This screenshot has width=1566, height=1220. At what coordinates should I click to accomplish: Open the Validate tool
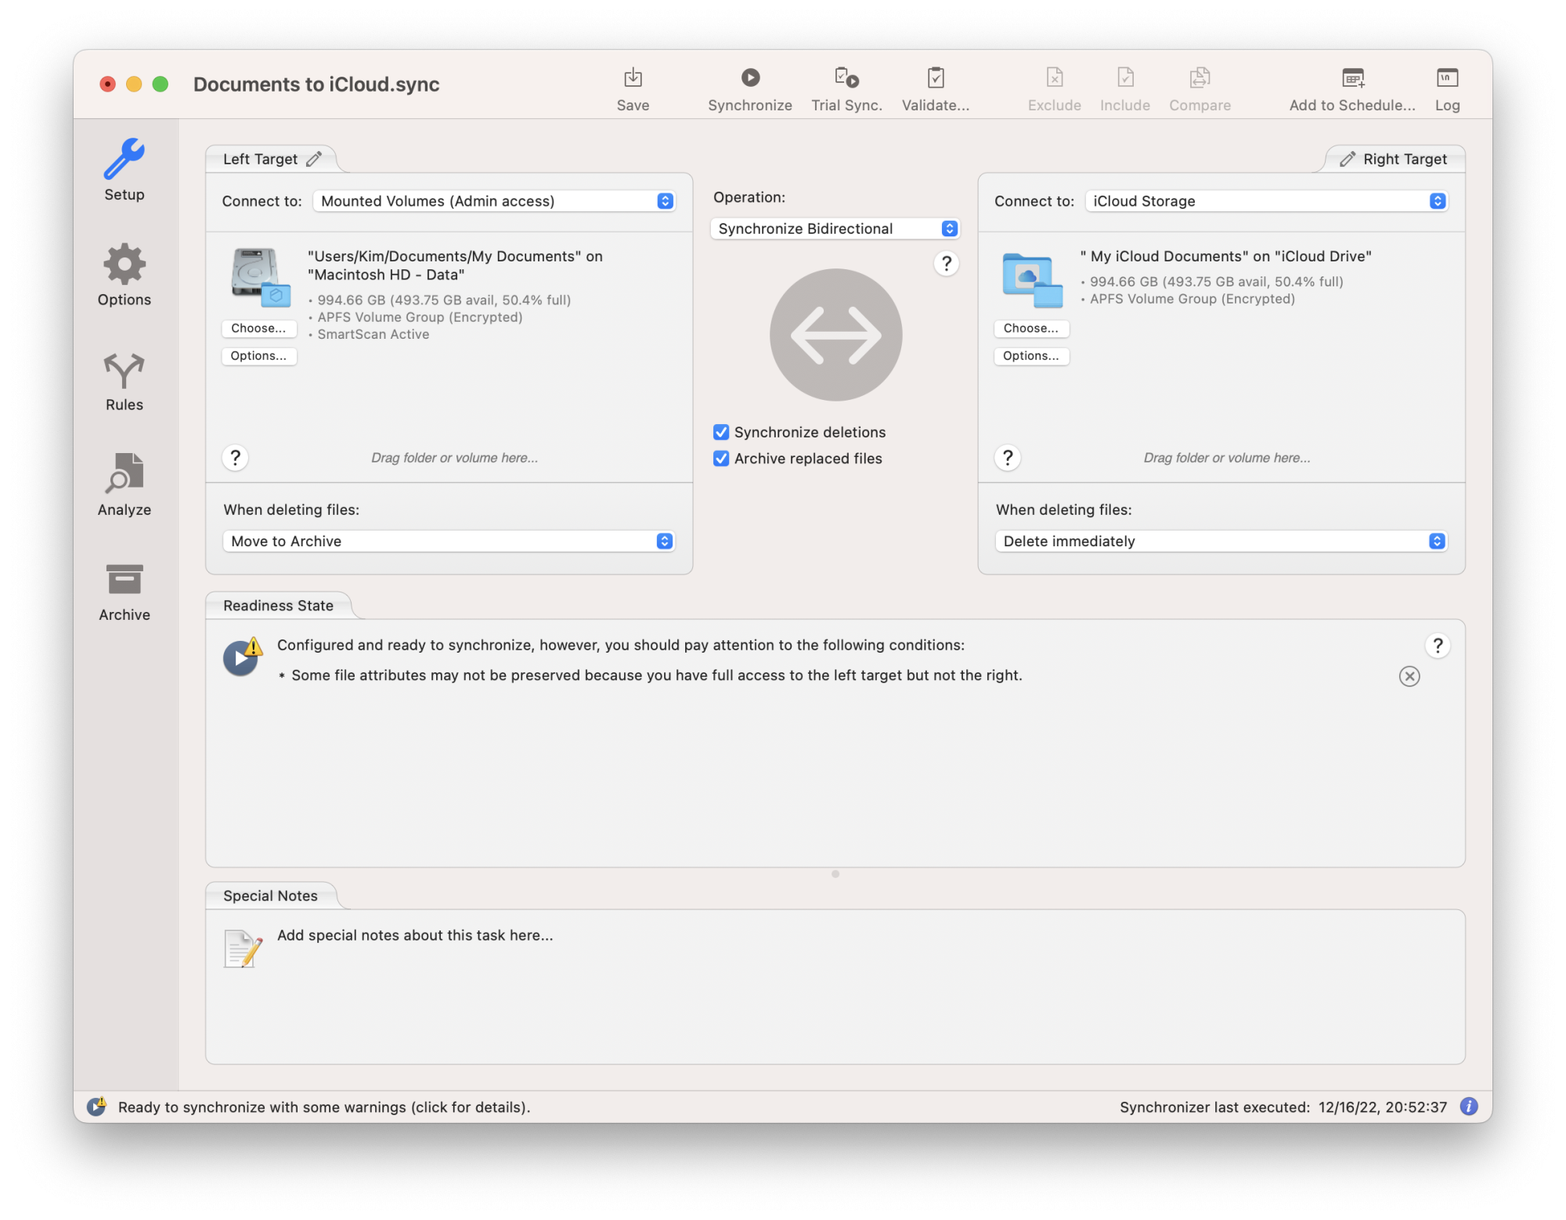[x=935, y=78]
